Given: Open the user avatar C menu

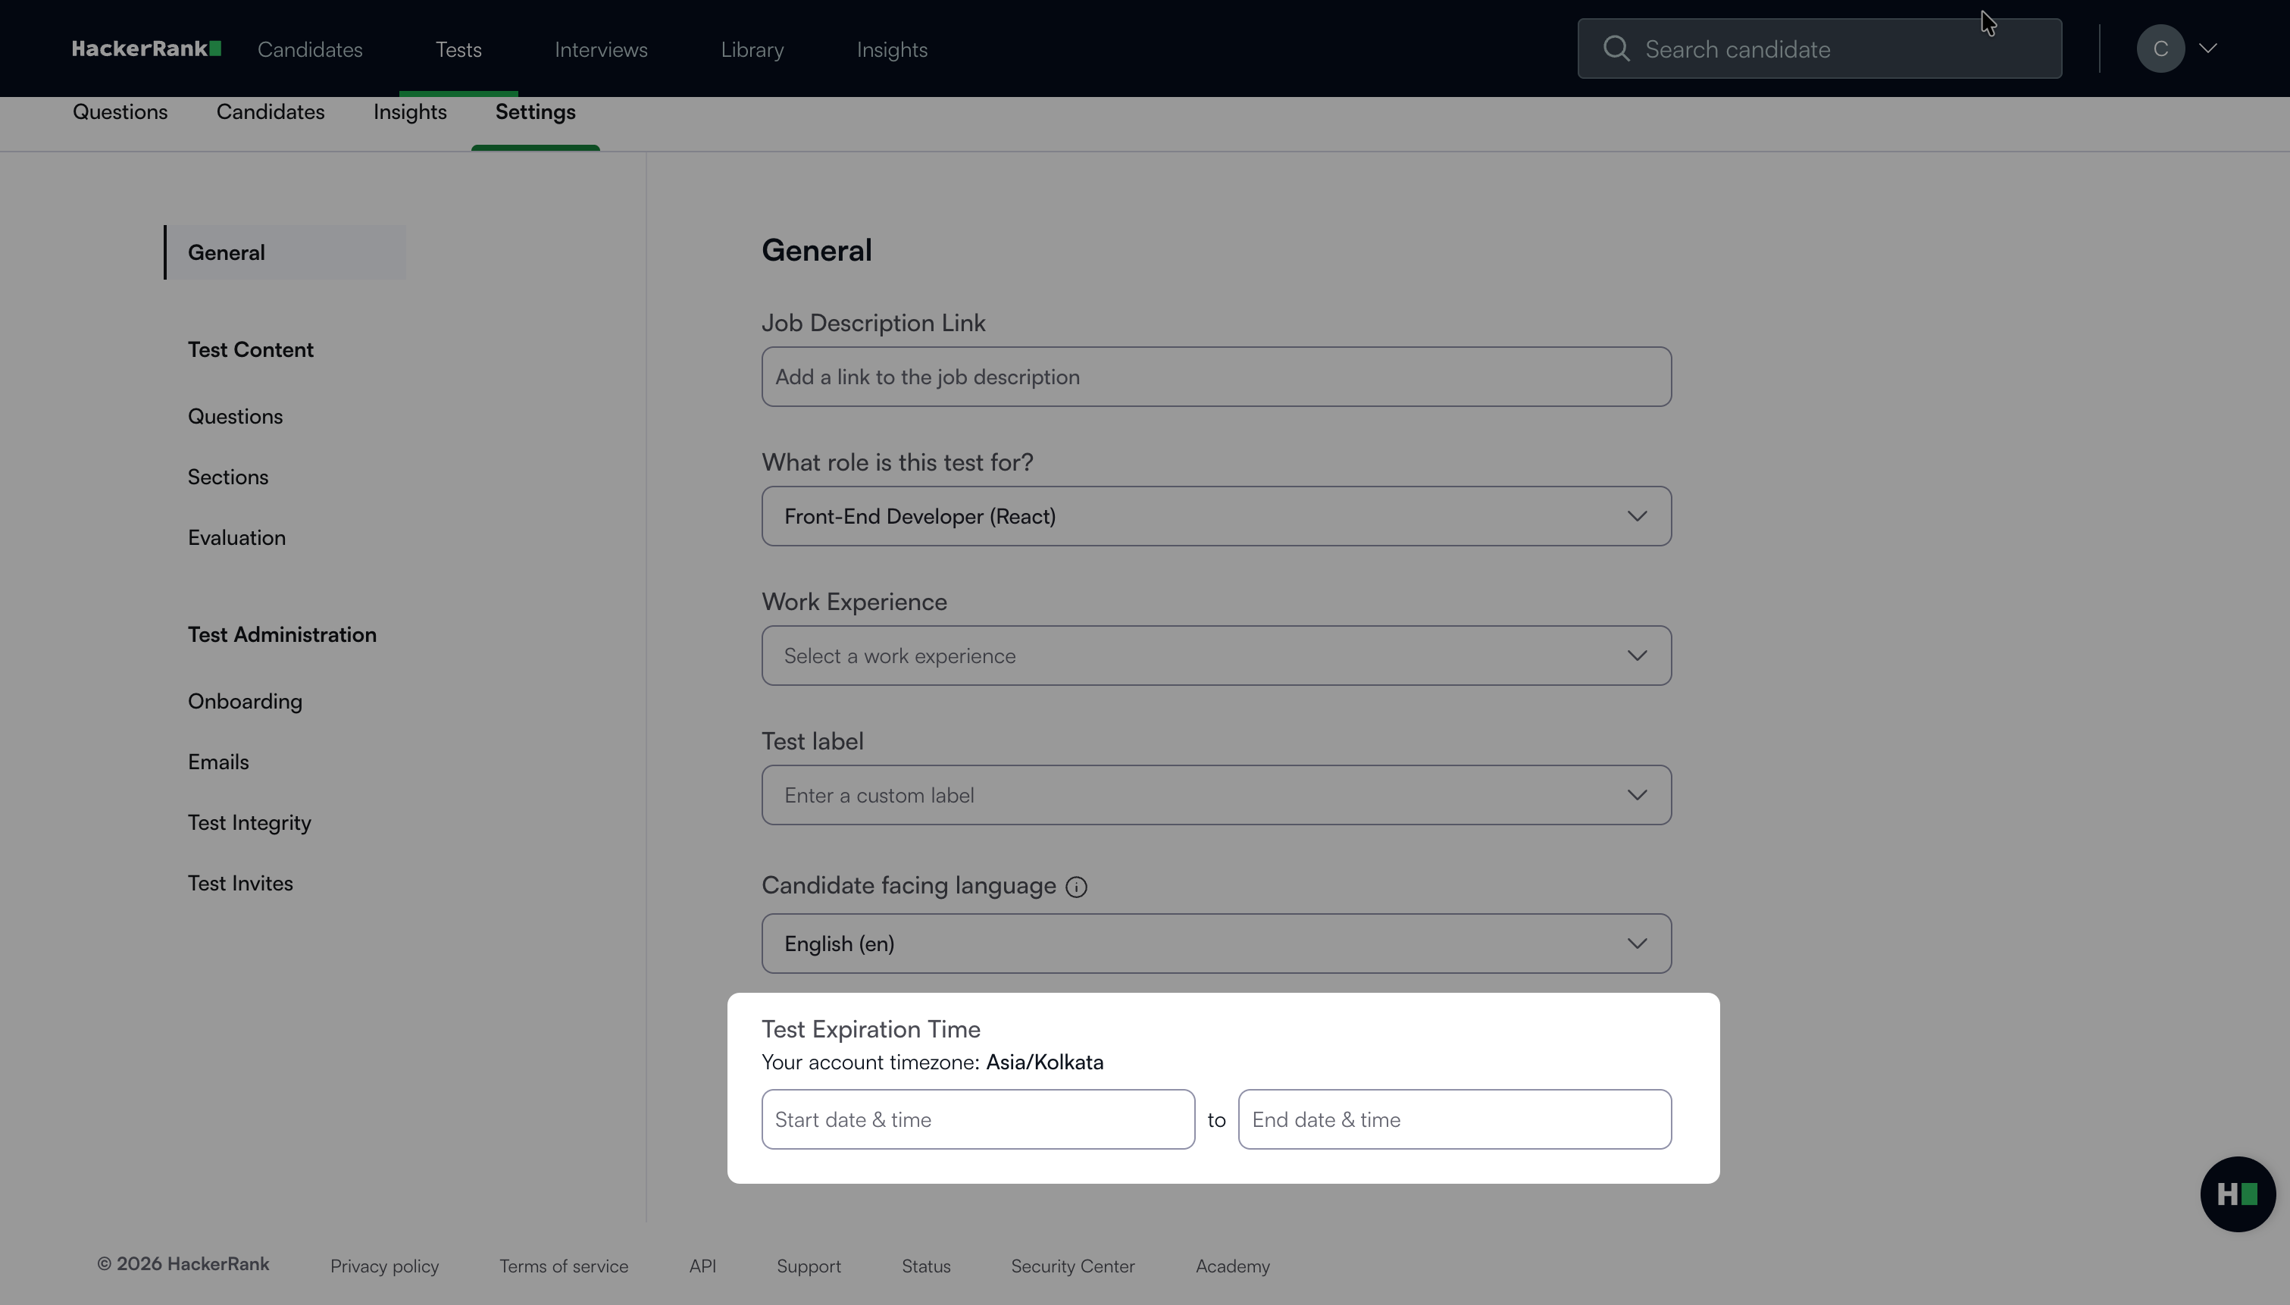Looking at the screenshot, I should pyautogui.click(x=2160, y=49).
